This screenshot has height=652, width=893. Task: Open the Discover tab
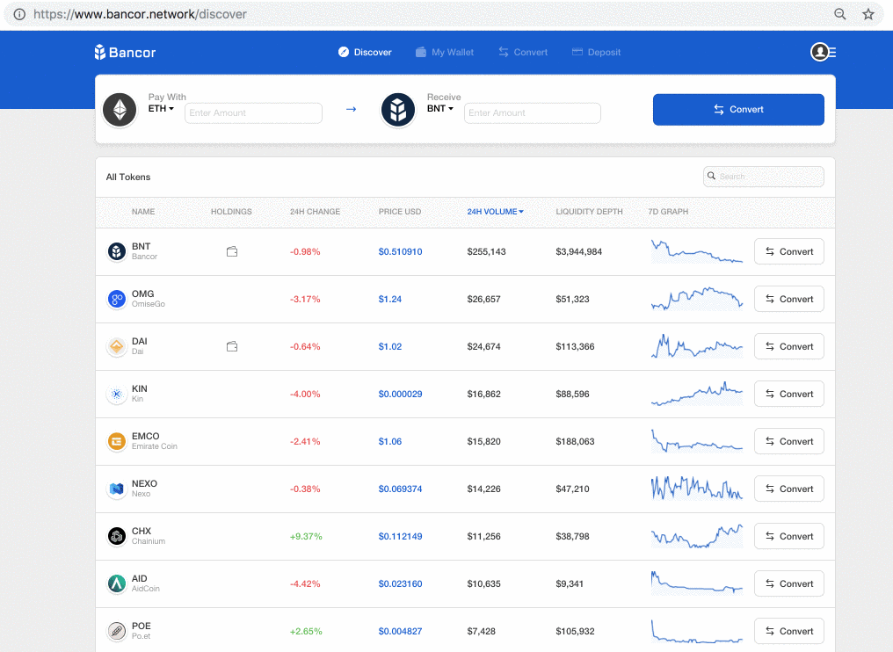point(365,52)
